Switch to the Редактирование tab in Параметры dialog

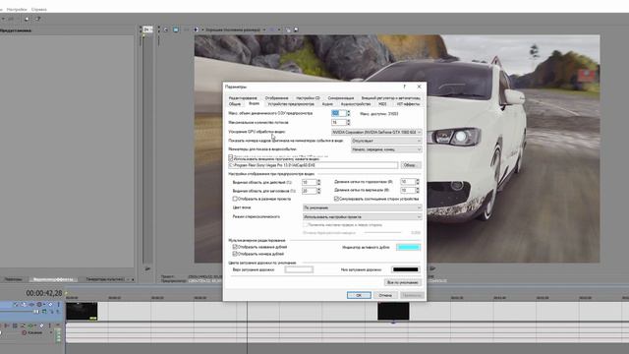(243, 98)
